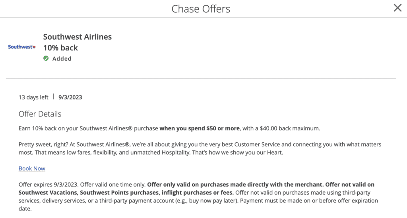Click the Added status label
This screenshot has width=407, height=218.
coord(62,59)
